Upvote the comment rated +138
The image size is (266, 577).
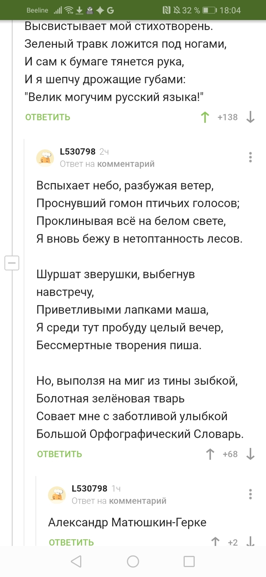click(205, 117)
